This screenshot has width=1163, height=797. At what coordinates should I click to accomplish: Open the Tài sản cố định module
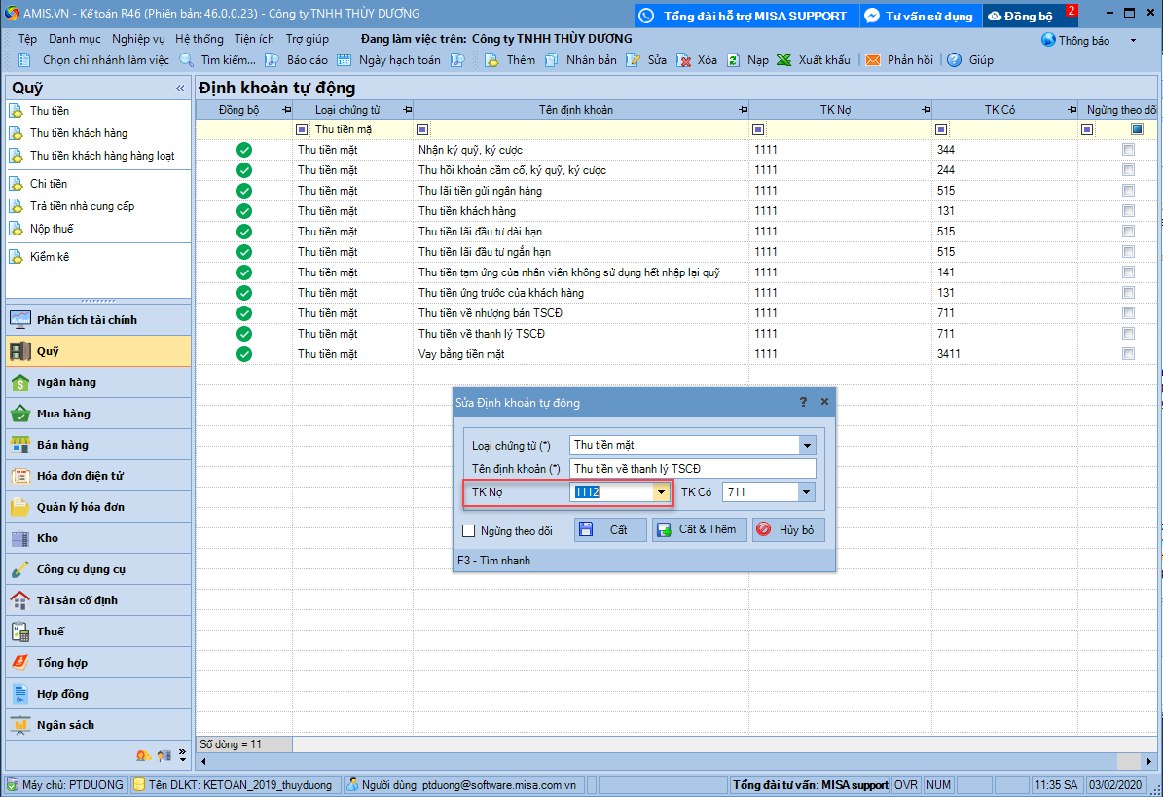[76, 600]
